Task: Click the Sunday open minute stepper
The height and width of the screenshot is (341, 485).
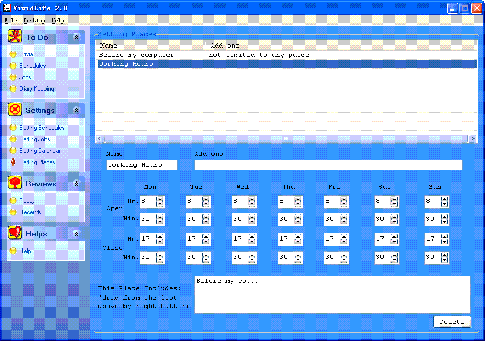Action: [x=445, y=219]
